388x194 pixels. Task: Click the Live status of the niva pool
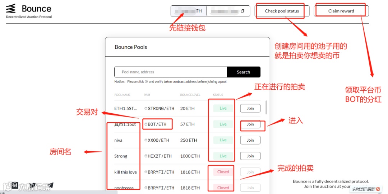point(223,140)
